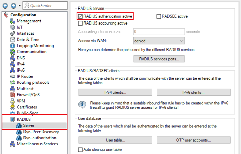Click the back navigation arrow icon

point(5,5)
